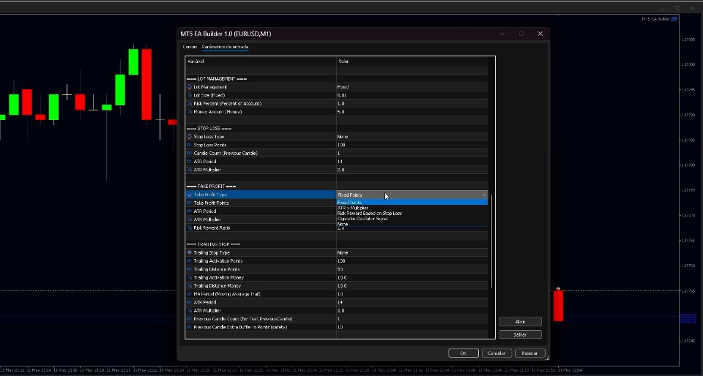Edit Money Amount value 5.0

412,112
